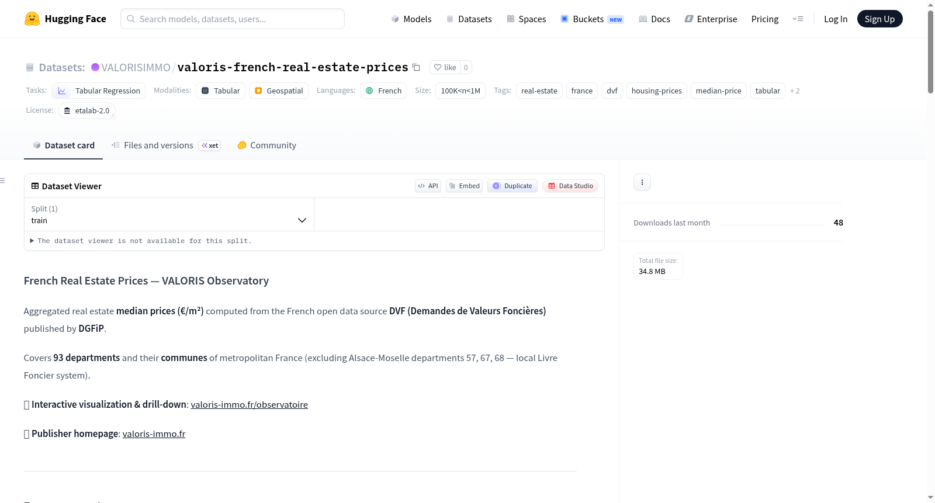Screen dimensions: 935x503
Task: Open the Split train dropdown
Action: [x=169, y=214]
